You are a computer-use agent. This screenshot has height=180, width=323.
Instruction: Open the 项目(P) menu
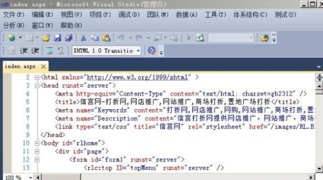click(100, 14)
